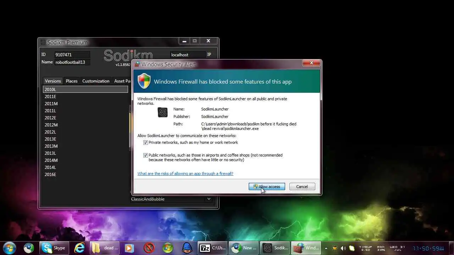
Task: Open the 7z C:\Us... taskbar item
Action: click(x=212, y=248)
